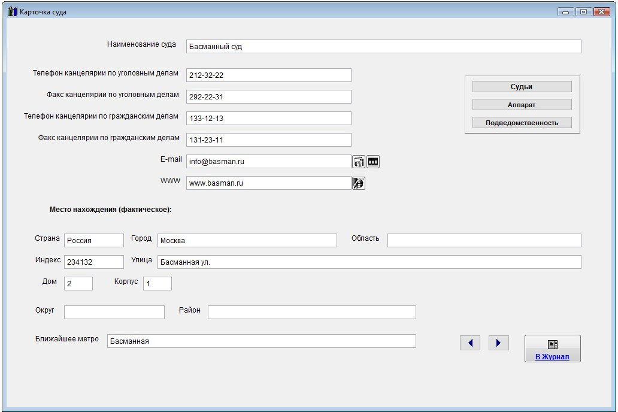Click the Ближайшее метро label
The image size is (618, 412).
(x=67, y=339)
